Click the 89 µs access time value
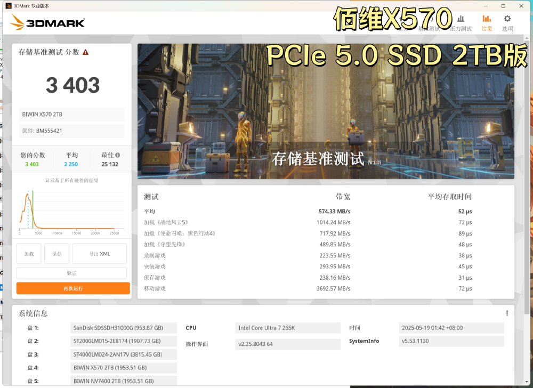533x388 pixels. (x=465, y=233)
